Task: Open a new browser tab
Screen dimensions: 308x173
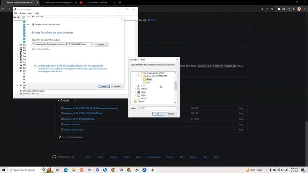Action: (x=120, y=3)
